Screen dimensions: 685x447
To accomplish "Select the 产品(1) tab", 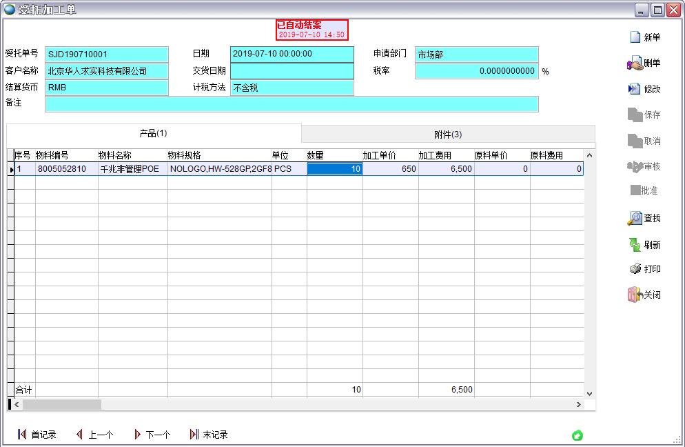I will [154, 133].
